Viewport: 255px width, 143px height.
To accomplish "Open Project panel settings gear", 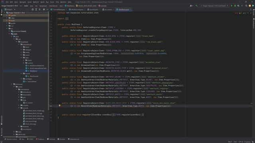I will 44,10.
